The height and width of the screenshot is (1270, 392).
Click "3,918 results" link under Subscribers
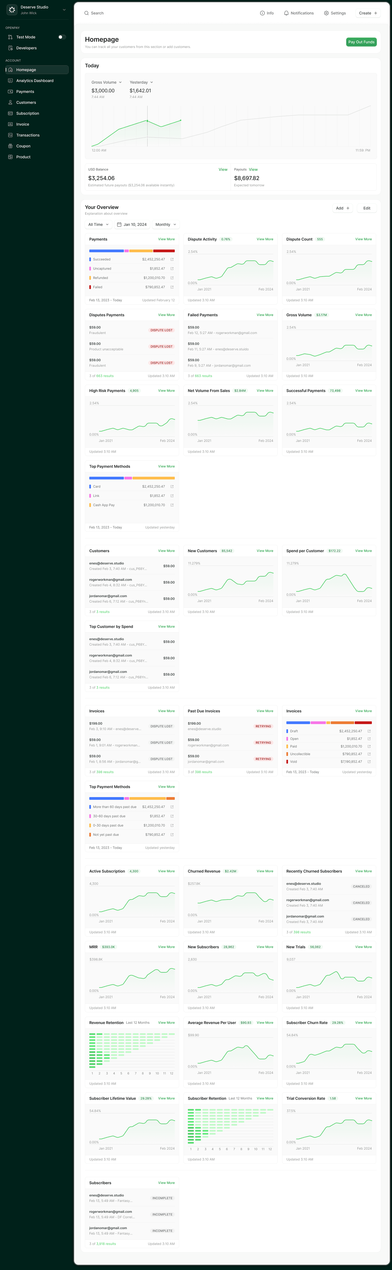pos(106,1243)
